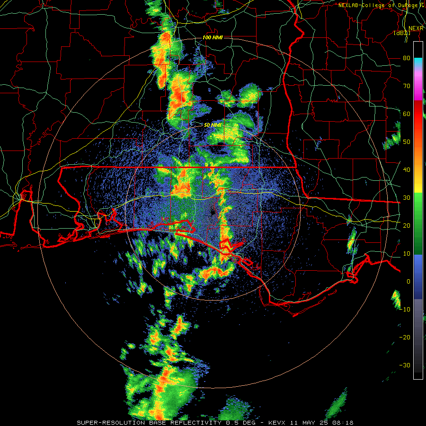Click the KEVX station identifier in the caption
426x426 pixels.
(x=277, y=423)
